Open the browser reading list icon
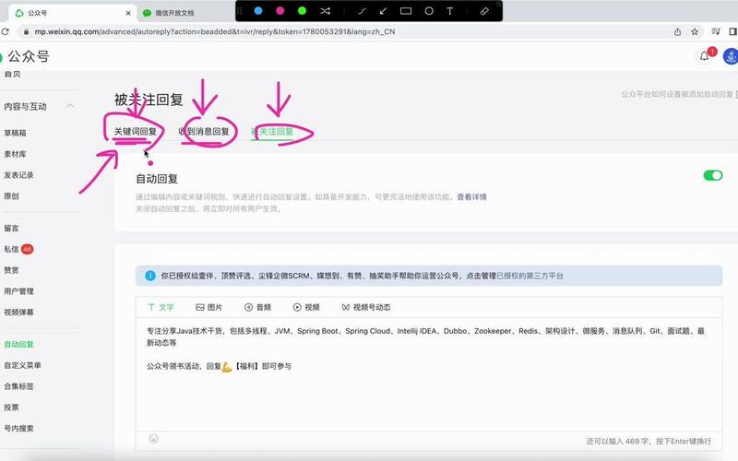Viewport: 738px width, 461px height. (x=716, y=31)
